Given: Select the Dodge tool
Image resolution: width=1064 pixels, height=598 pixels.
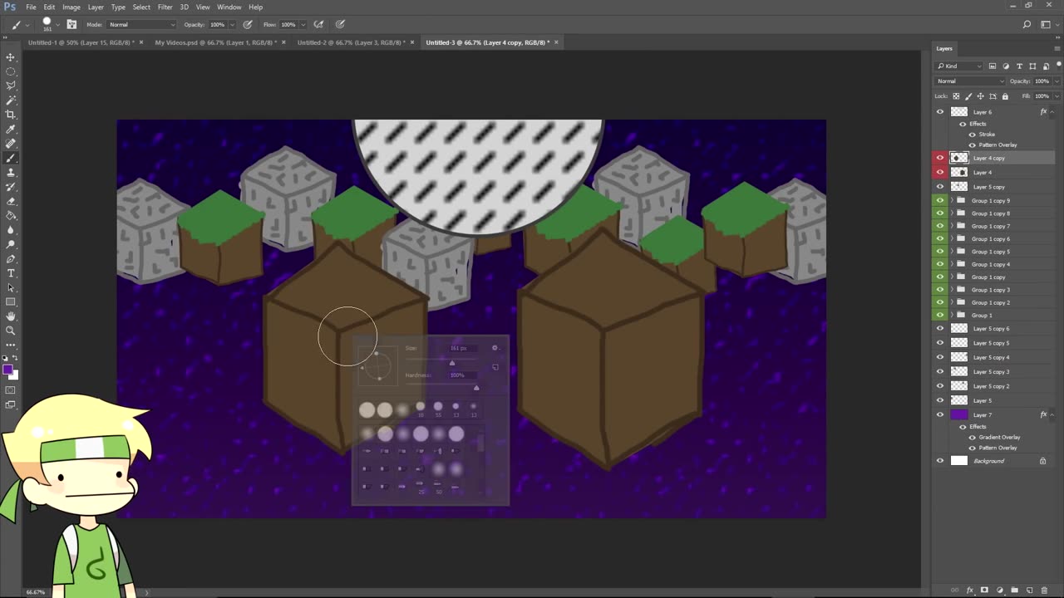Looking at the screenshot, I should (11, 244).
